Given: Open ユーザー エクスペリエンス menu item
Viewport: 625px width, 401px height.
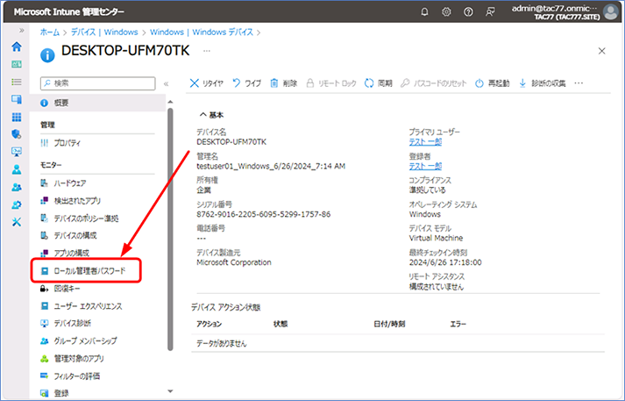Looking at the screenshot, I should (x=82, y=306).
